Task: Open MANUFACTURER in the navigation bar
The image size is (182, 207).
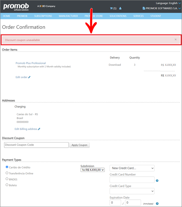Action: tap(68, 16)
